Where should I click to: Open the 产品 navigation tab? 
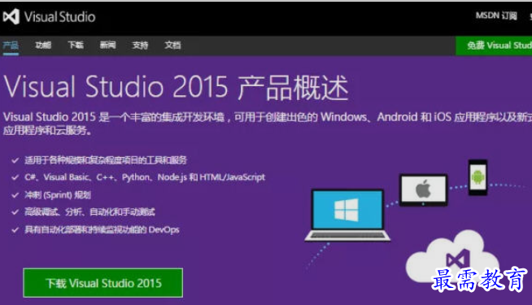click(11, 45)
